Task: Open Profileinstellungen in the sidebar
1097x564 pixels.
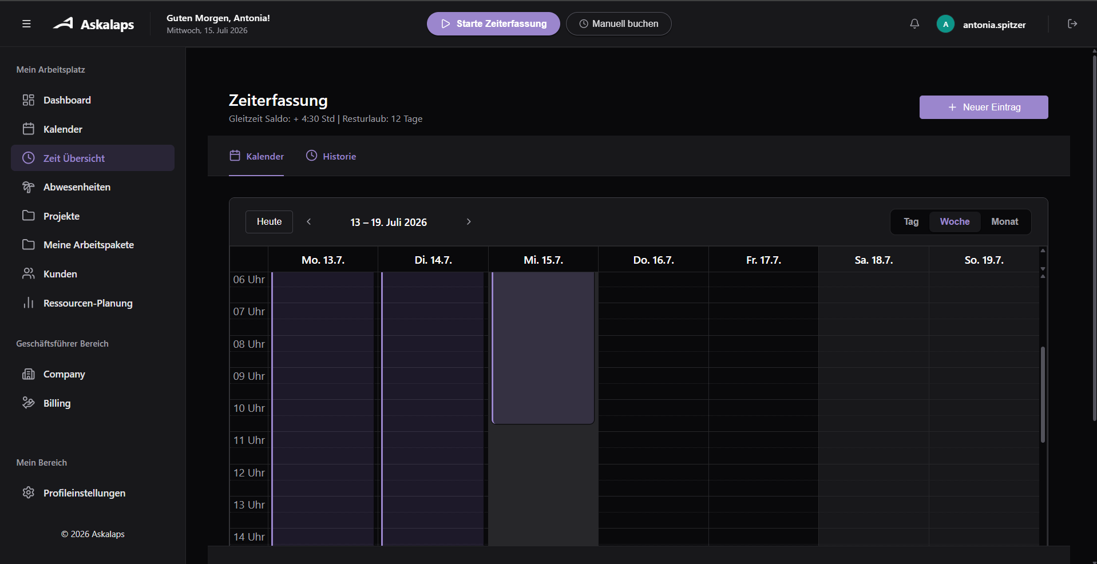Action: 93,493
